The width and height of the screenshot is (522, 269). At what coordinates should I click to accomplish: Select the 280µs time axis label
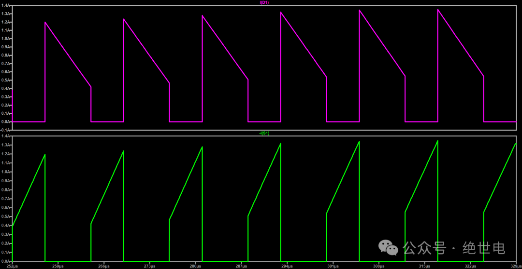(x=195, y=266)
